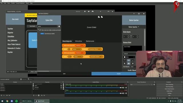
Task: Select bottom vertical text alignment icon
Action: pos(133,60)
